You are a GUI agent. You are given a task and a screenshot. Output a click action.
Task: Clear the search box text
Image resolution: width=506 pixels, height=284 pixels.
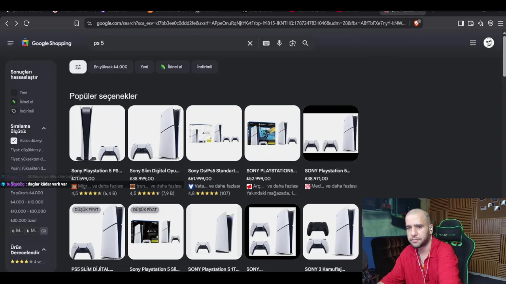pyautogui.click(x=250, y=43)
